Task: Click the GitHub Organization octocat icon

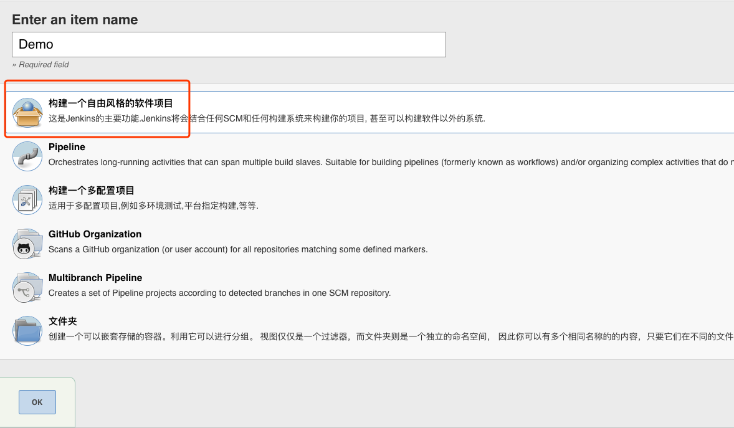Action: 27,244
